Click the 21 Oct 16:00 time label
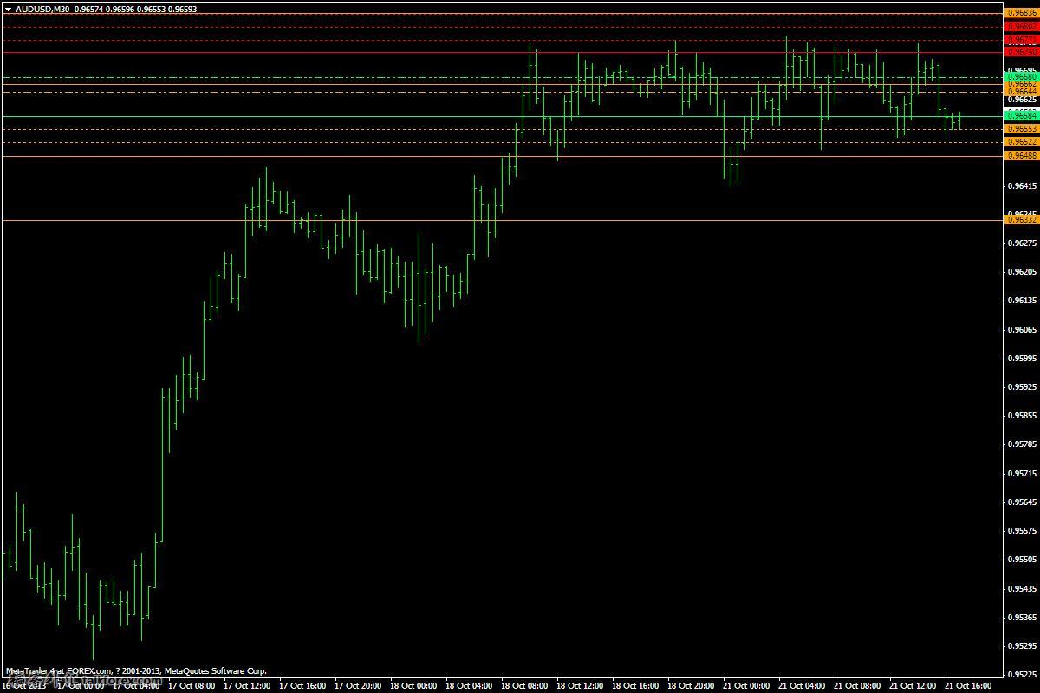 tap(968, 685)
